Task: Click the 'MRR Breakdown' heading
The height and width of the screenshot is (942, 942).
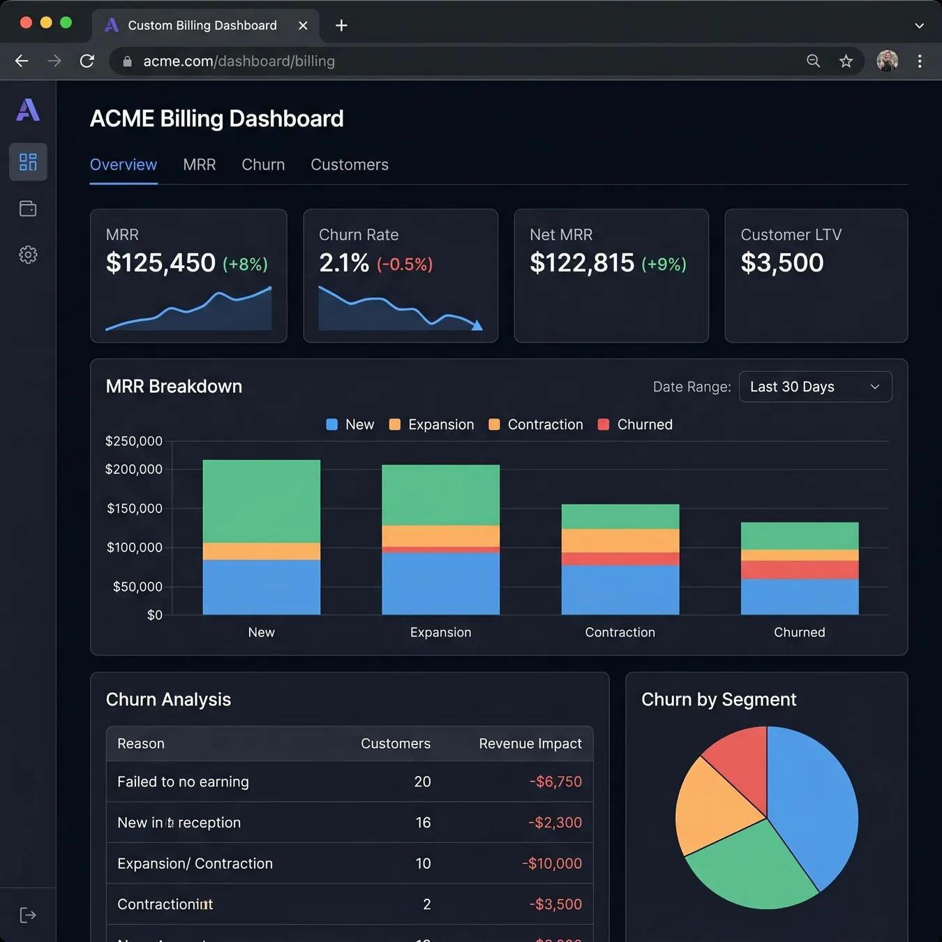Action: [174, 386]
